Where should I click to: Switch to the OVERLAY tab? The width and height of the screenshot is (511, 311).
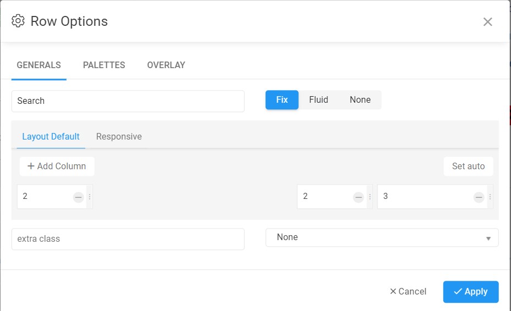(x=166, y=65)
